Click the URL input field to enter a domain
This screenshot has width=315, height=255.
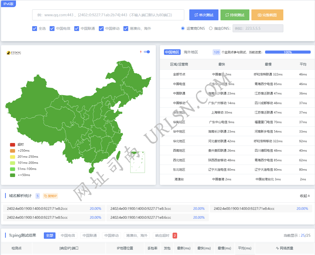tap(108, 15)
